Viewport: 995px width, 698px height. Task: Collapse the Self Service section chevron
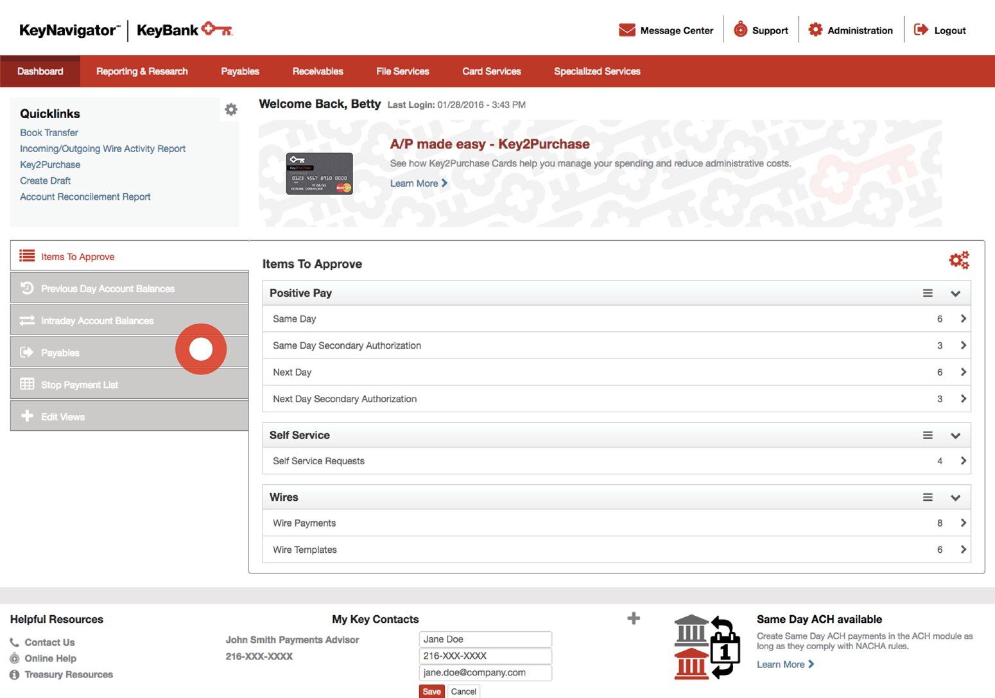point(955,435)
